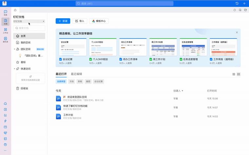Viewport: 249px width, 155px height.
Task: Click the star icon next to 星标
Action: (18, 62)
